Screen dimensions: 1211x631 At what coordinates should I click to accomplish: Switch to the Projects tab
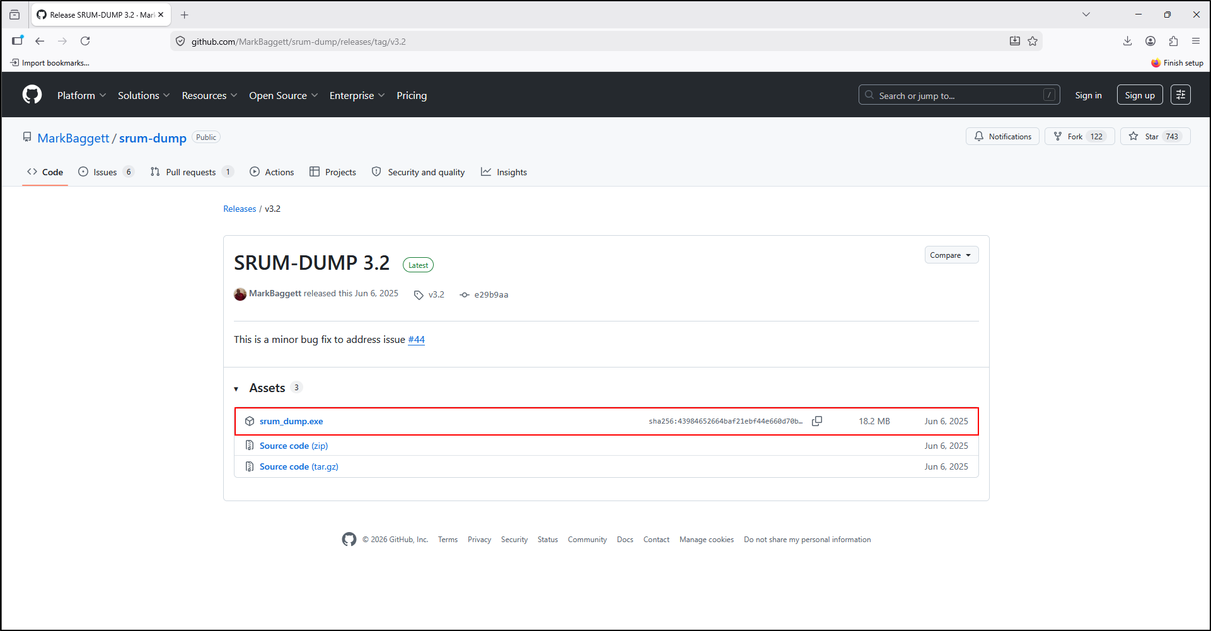coord(333,172)
